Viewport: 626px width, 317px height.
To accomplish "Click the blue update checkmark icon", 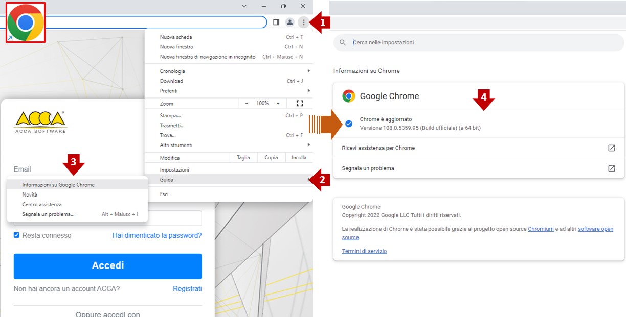I will [x=349, y=124].
